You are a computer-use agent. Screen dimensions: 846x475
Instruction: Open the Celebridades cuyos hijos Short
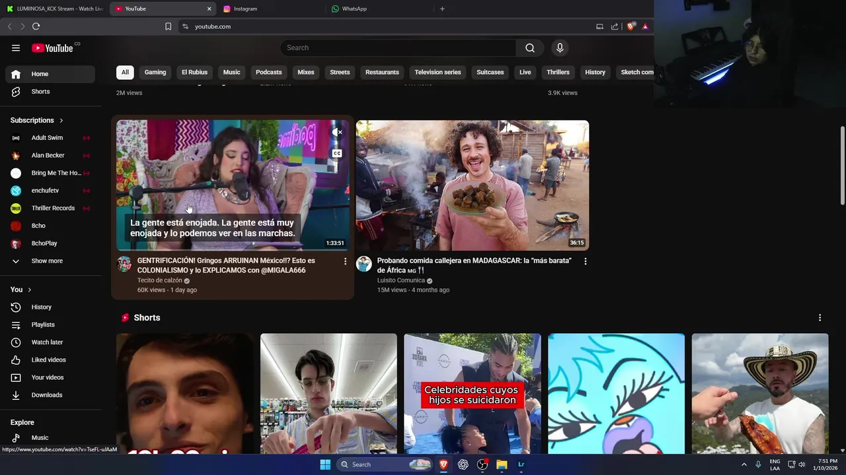point(472,394)
